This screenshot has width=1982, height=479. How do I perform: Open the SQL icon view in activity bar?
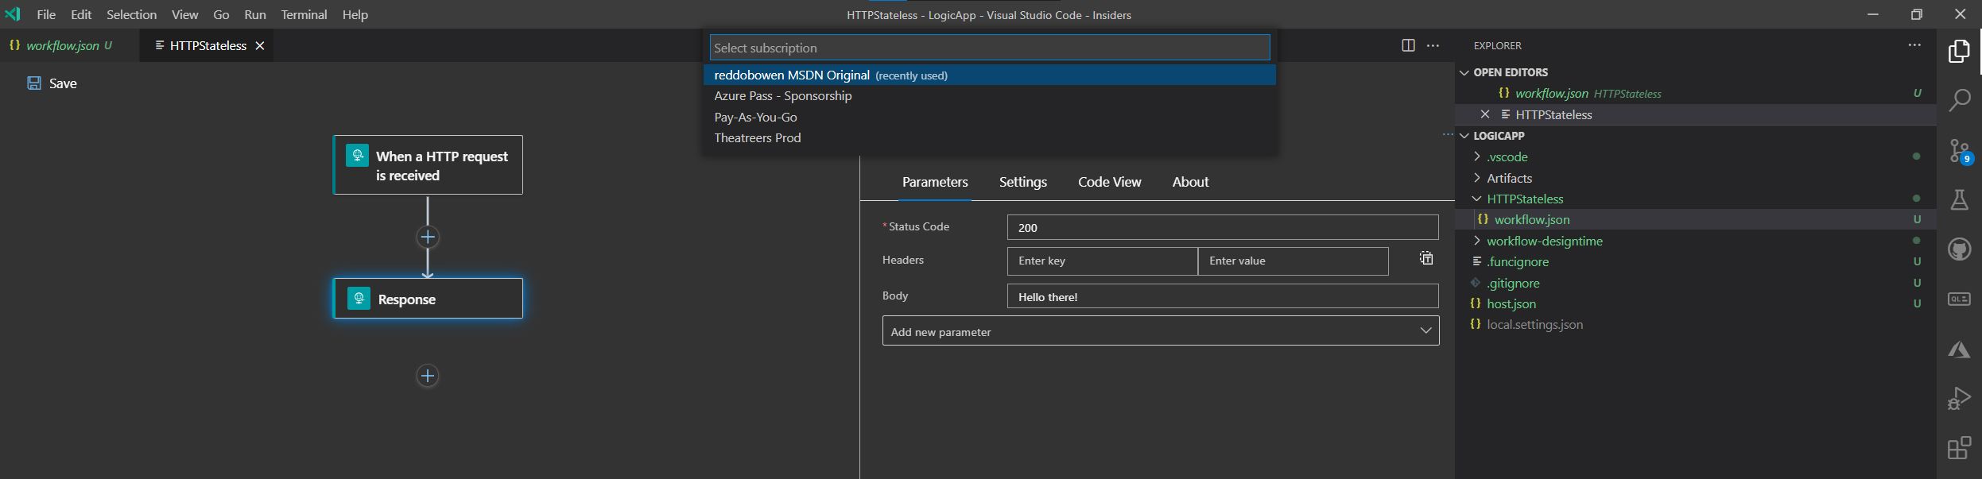click(1959, 299)
